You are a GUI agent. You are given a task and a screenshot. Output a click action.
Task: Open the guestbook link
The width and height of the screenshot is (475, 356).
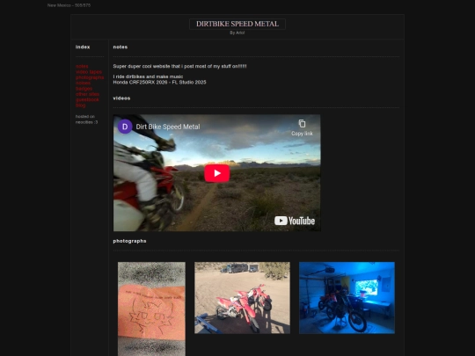click(87, 99)
